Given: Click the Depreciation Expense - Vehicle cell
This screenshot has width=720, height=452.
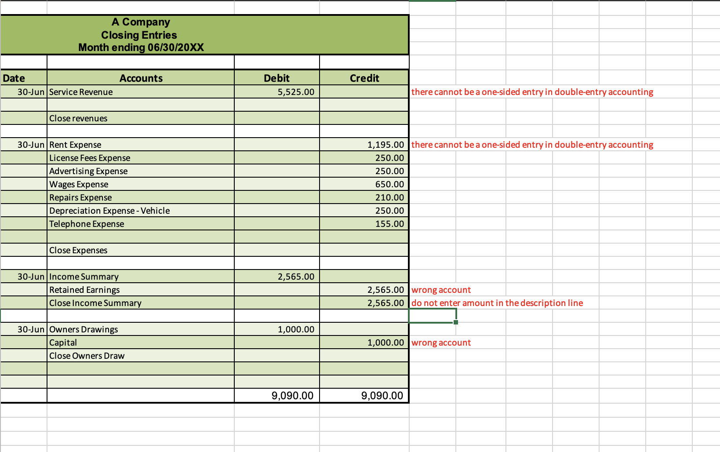Looking at the screenshot, I should [x=109, y=211].
